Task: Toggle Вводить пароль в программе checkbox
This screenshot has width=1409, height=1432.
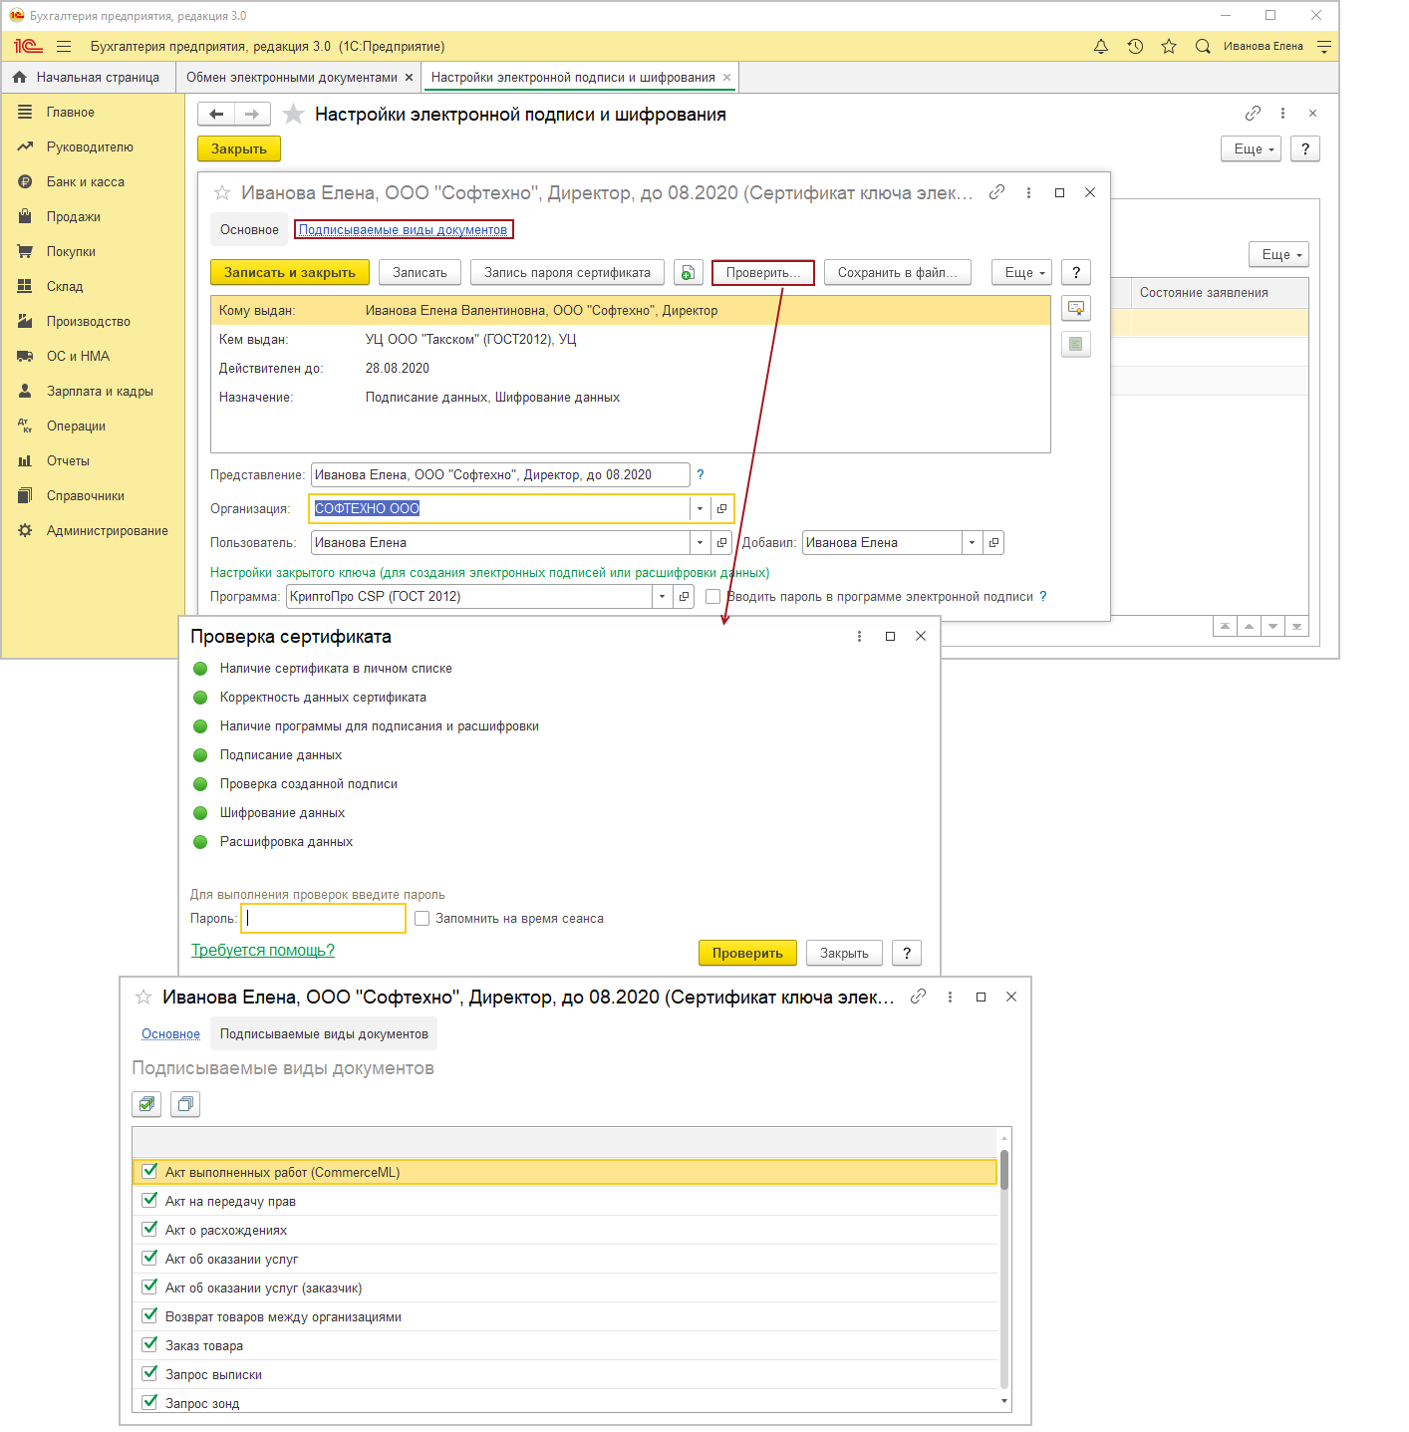Action: tap(712, 596)
